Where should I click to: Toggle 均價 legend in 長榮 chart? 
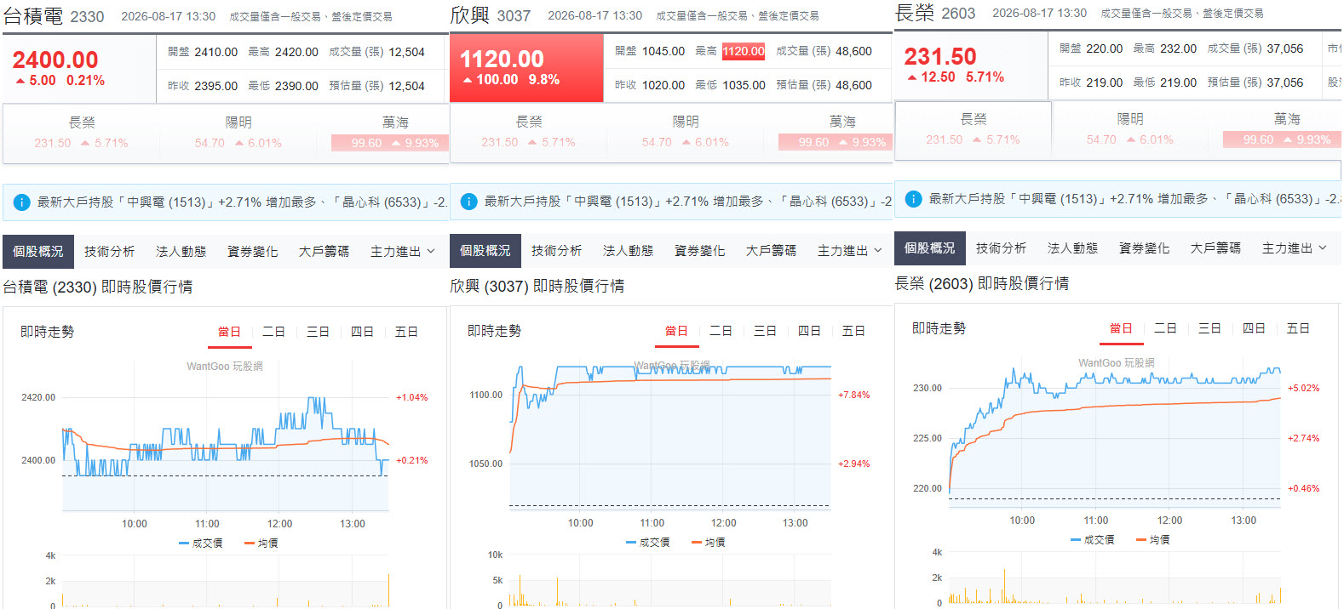coord(1153,539)
